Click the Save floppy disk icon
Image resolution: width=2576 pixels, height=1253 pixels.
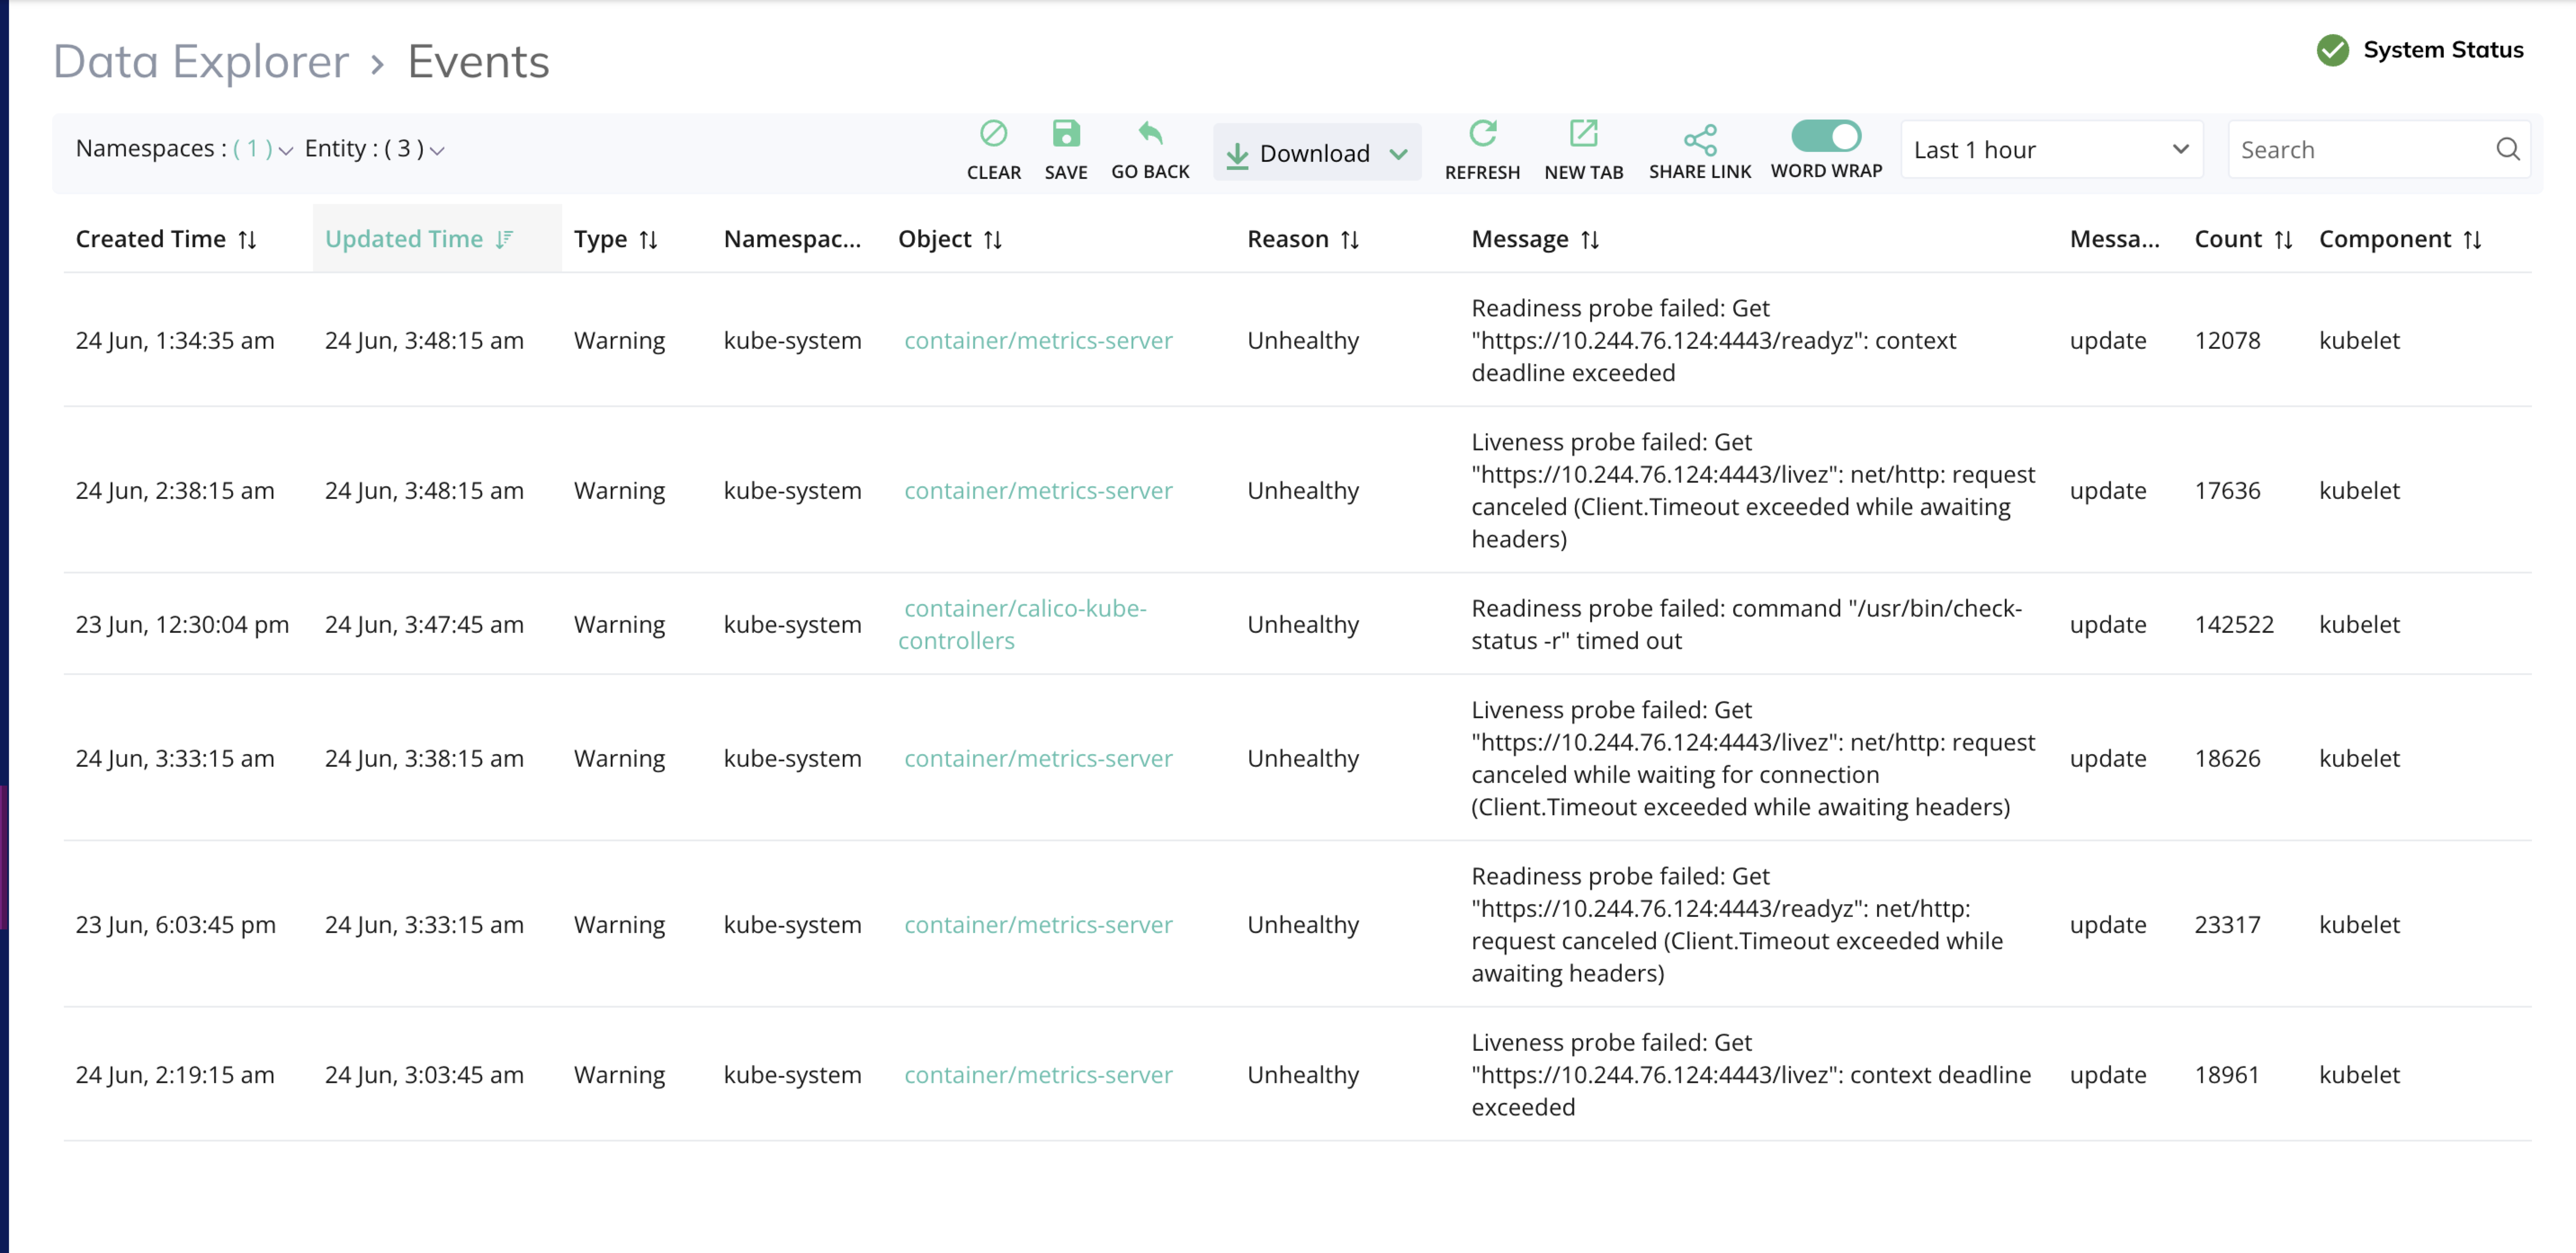point(1066,134)
